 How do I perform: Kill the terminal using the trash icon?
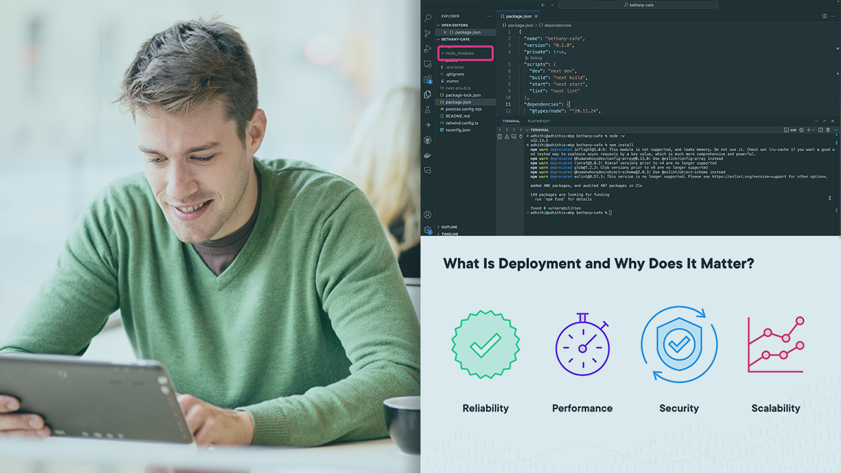(x=828, y=130)
